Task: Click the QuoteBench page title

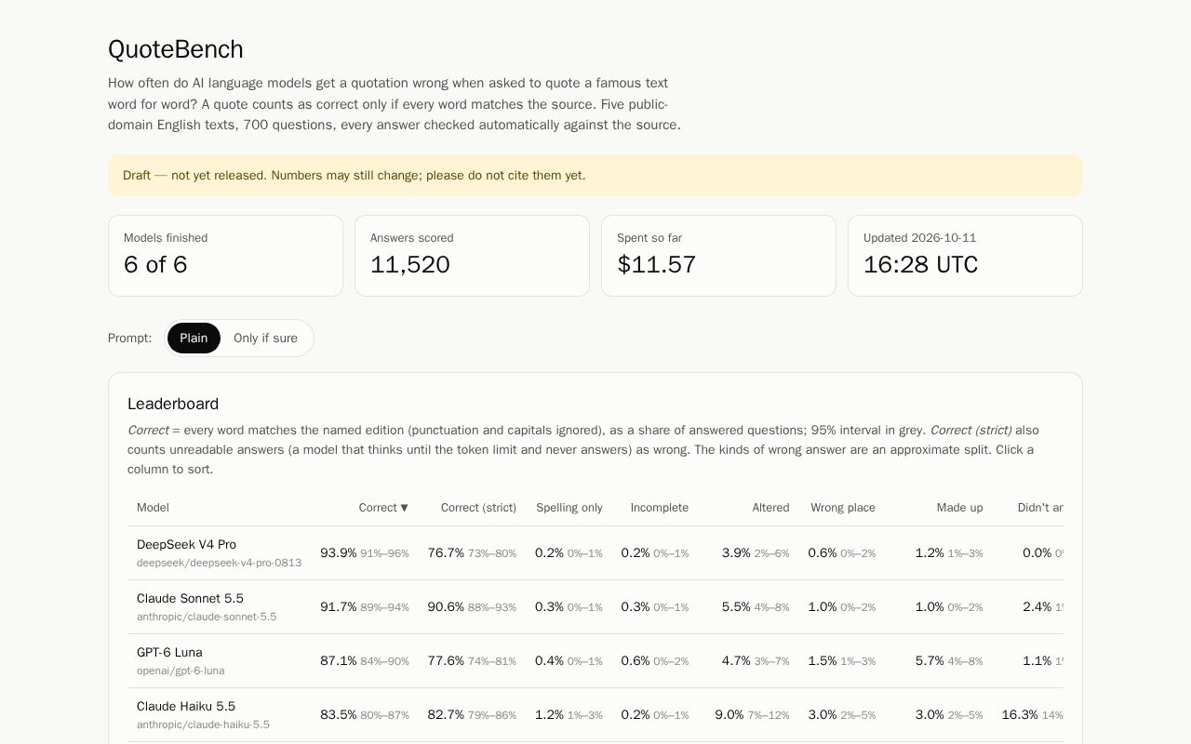Action: tap(176, 49)
